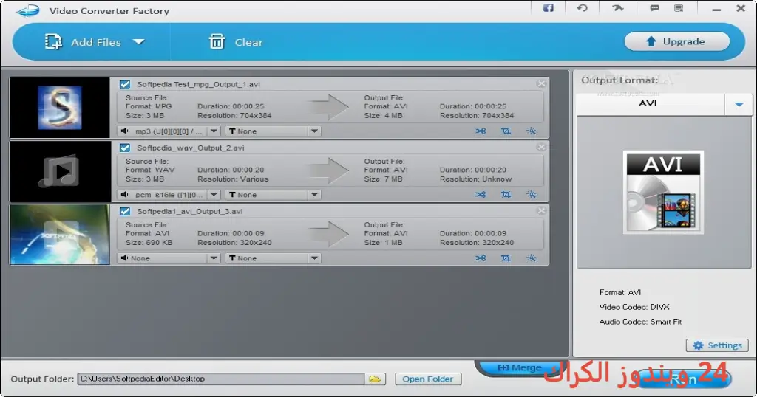757x397 pixels.
Task: Click the undo arrow icon in title bar
Action: click(x=583, y=8)
